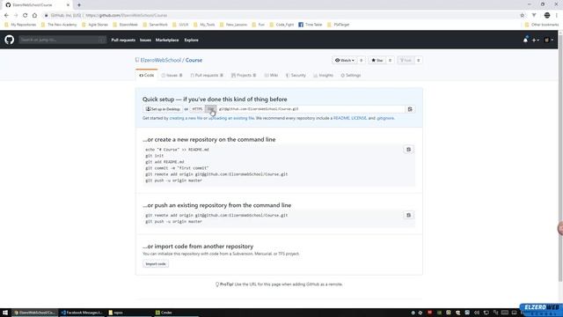Switch to the Wiki tab

271,75
